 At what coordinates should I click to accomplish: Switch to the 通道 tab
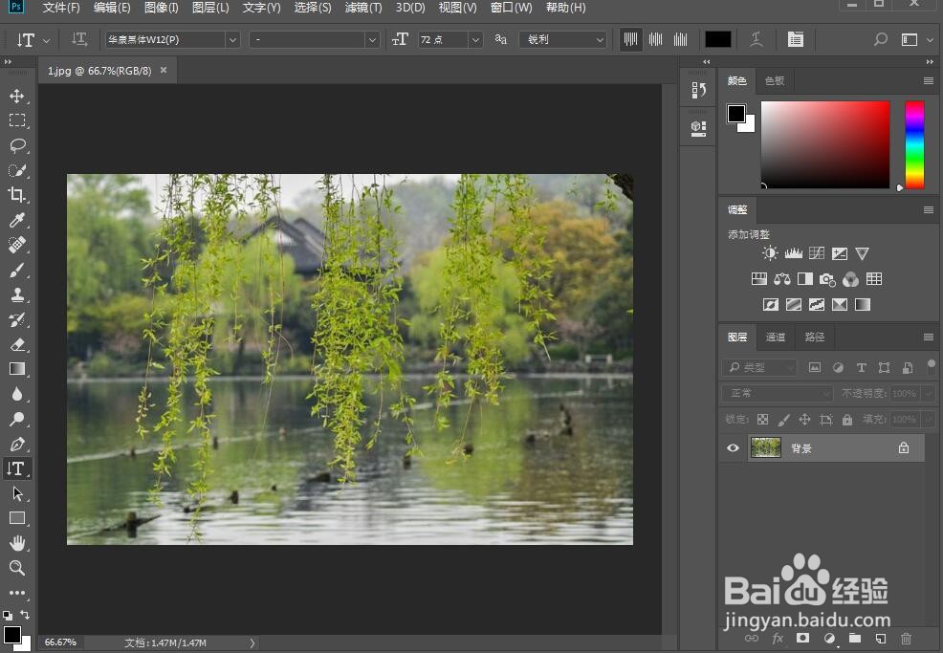pos(776,337)
